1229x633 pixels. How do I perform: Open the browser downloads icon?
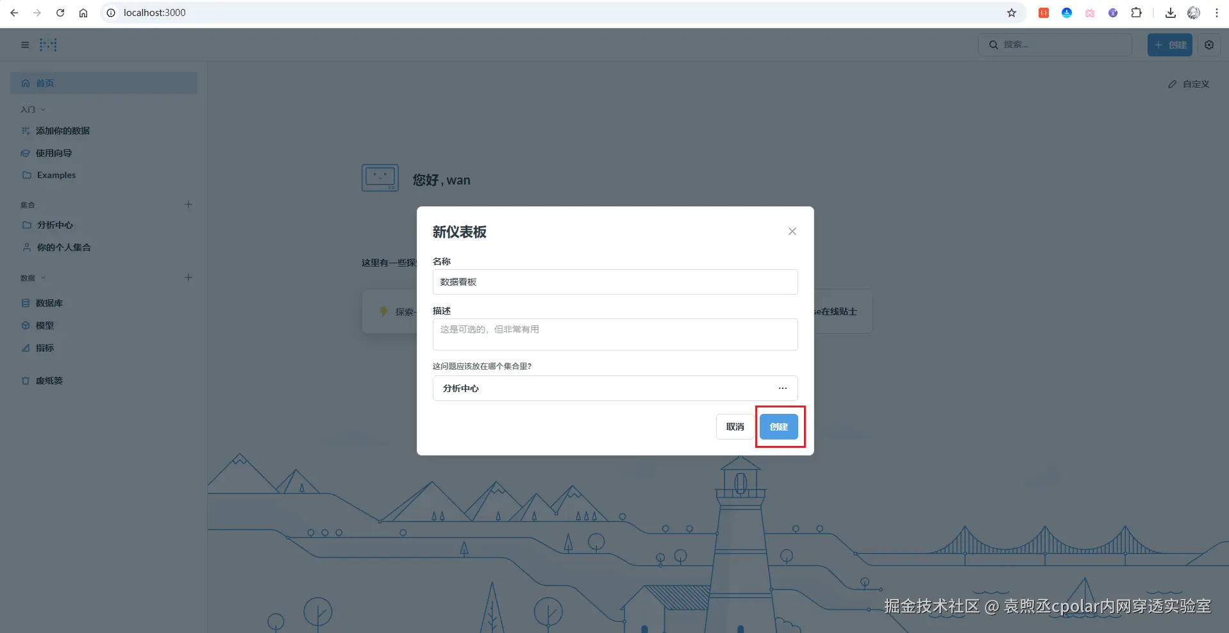click(x=1171, y=13)
